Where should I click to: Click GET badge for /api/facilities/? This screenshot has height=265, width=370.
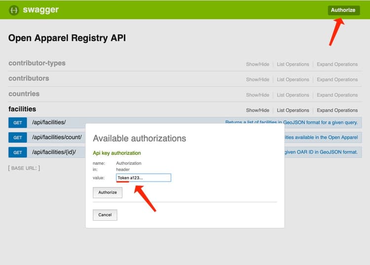(18, 123)
